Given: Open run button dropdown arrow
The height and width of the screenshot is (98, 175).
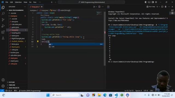Looking at the screenshot, I should pos(96,7).
